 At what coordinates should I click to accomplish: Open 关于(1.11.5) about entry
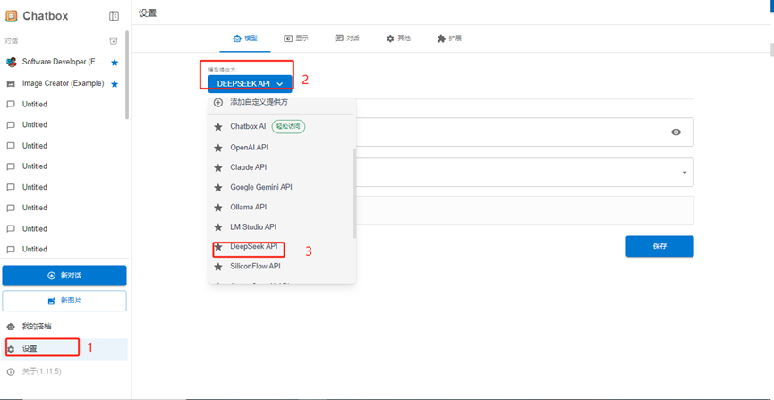[x=64, y=370]
